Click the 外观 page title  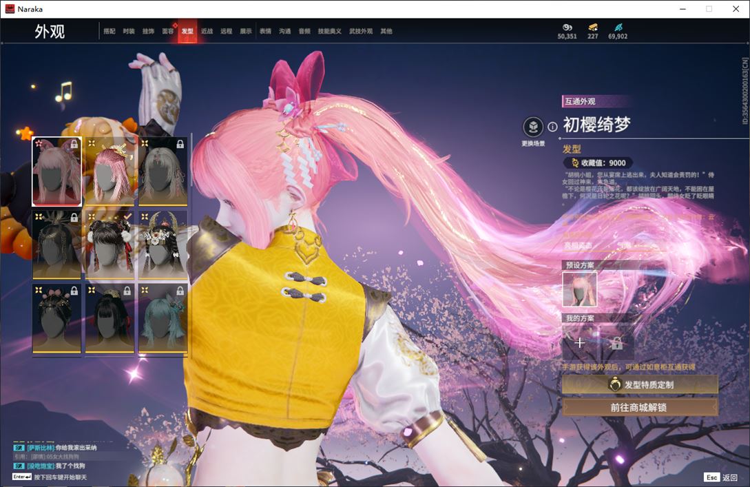[50, 32]
